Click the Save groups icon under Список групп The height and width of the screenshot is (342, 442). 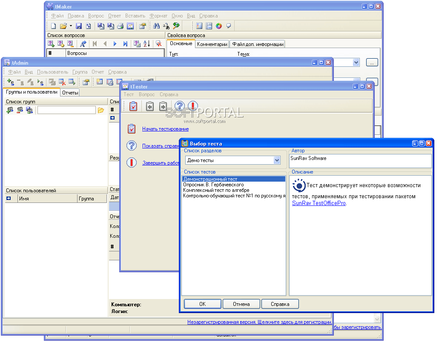29,110
